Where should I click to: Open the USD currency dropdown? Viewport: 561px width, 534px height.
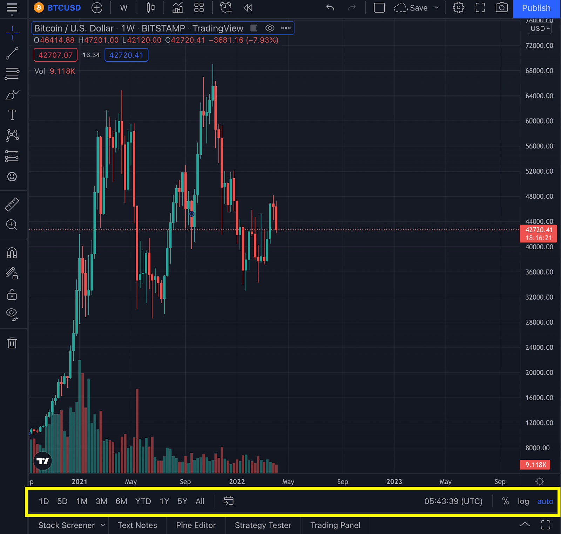tap(539, 29)
